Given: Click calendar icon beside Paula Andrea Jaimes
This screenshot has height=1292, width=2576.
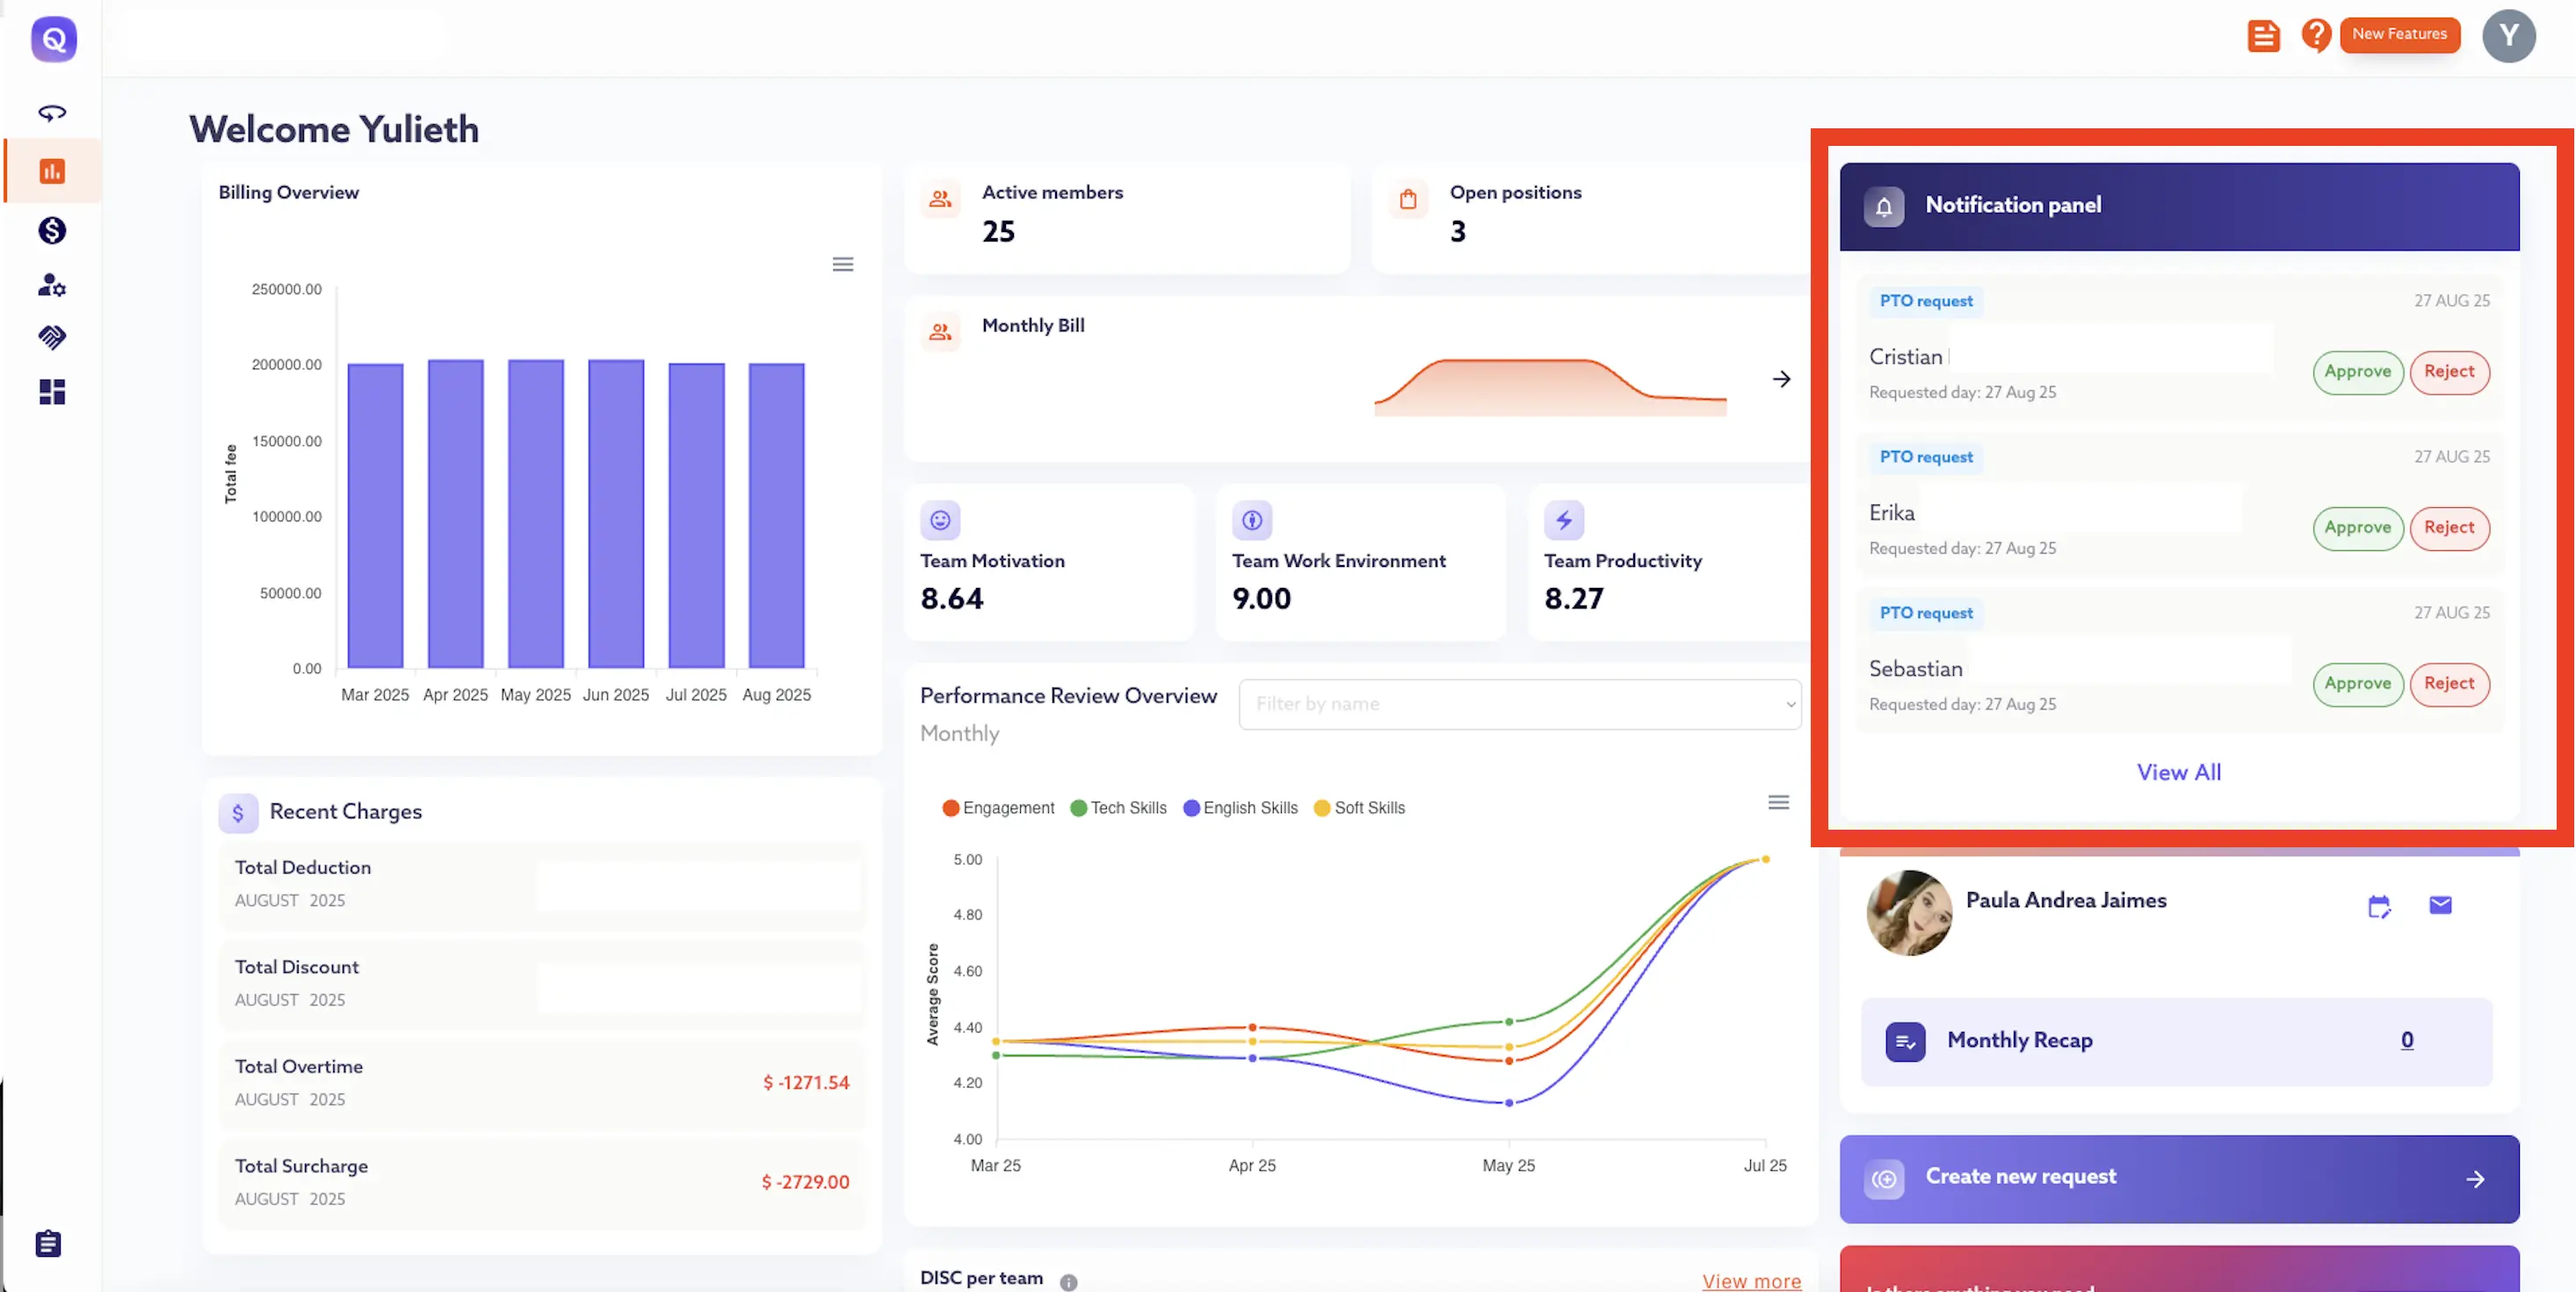Looking at the screenshot, I should point(2379,906).
